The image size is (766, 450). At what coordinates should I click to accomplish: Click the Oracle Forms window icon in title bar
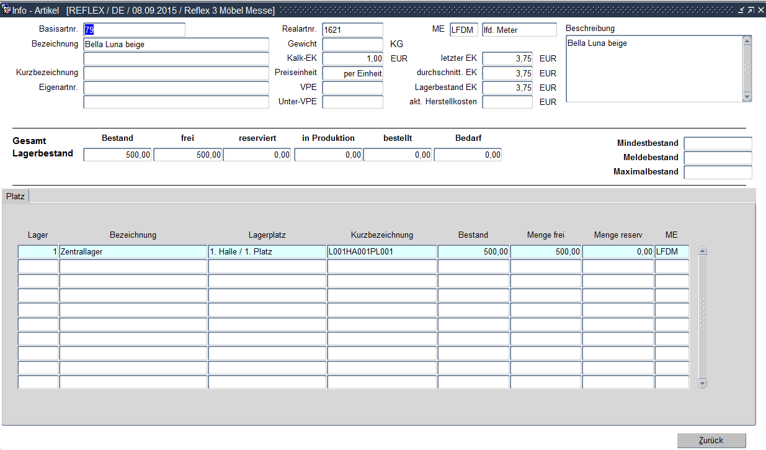[x=6, y=11]
